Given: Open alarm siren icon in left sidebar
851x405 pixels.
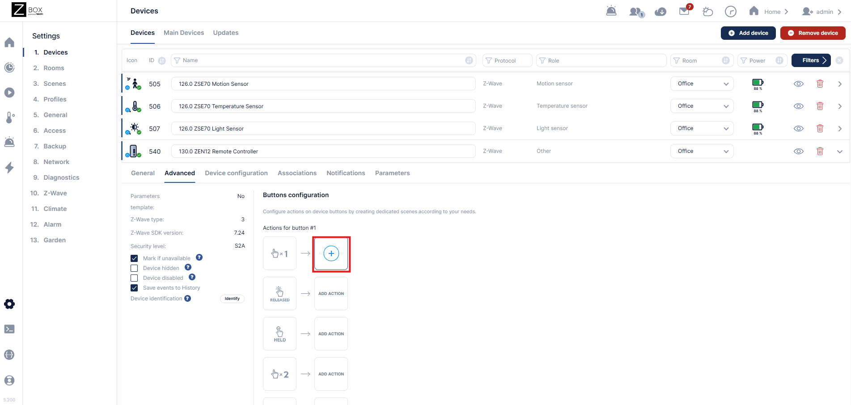Looking at the screenshot, I should tap(9, 142).
